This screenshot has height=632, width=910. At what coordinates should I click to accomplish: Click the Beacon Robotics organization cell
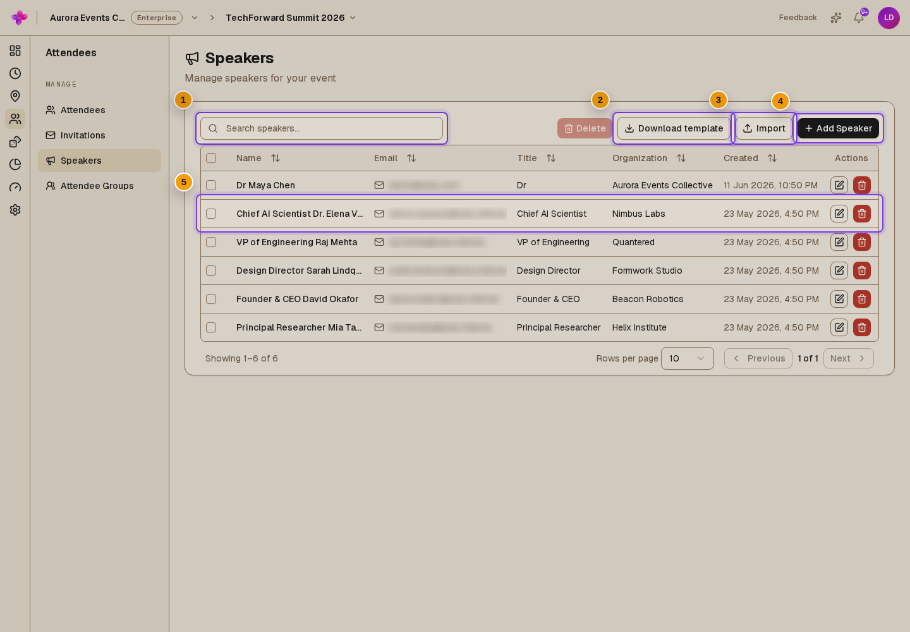[648, 299]
